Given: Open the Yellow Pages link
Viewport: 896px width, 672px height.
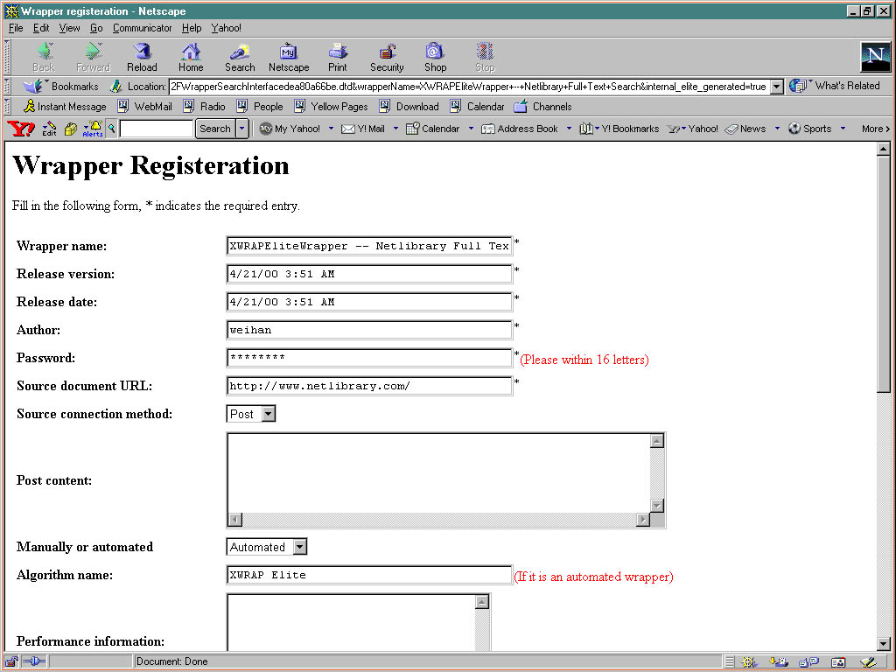Looking at the screenshot, I should [339, 107].
